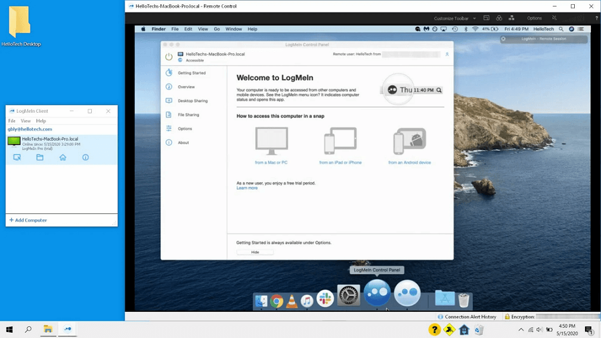Open File Sharing section in sidebar

tap(188, 114)
